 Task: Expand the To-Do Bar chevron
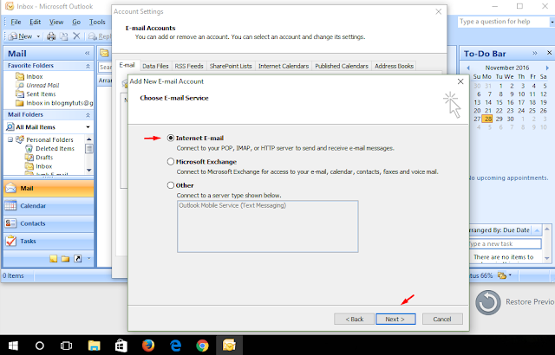(535, 54)
